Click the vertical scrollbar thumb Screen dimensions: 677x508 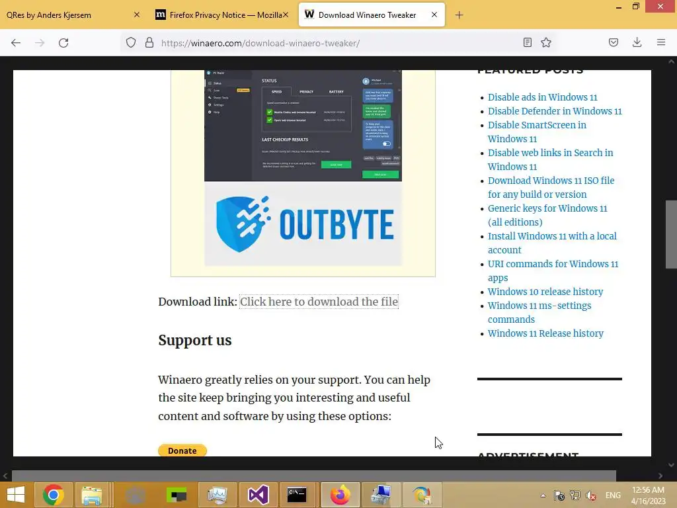coord(671,235)
